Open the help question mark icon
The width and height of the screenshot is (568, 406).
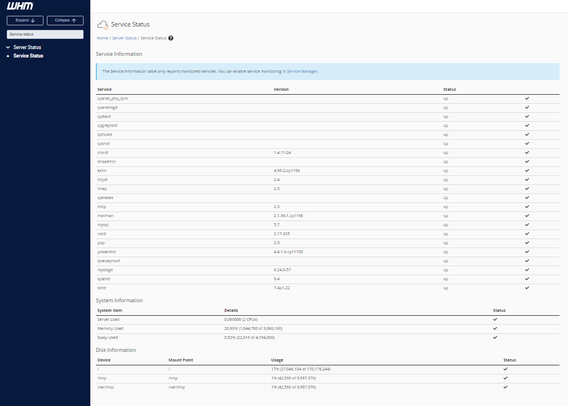coord(171,38)
